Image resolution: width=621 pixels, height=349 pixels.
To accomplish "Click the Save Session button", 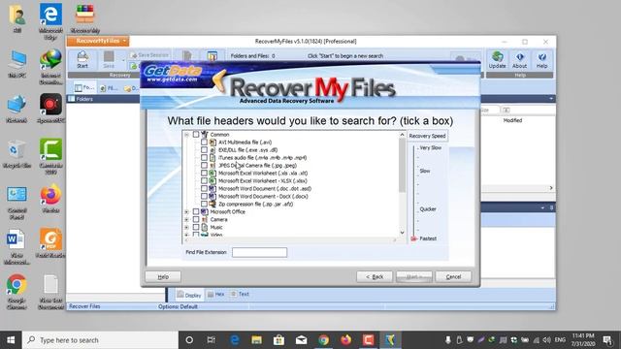I will point(149,55).
